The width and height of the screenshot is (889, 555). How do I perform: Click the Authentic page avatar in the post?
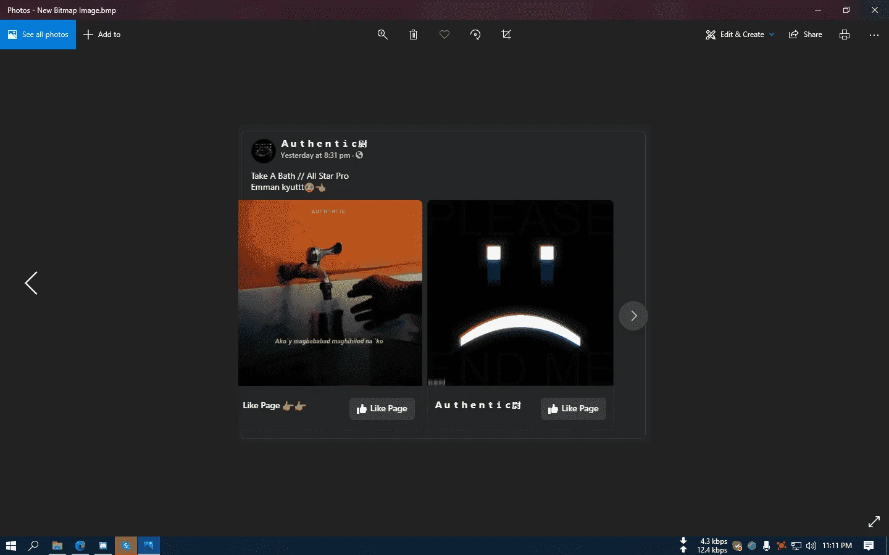(x=264, y=150)
